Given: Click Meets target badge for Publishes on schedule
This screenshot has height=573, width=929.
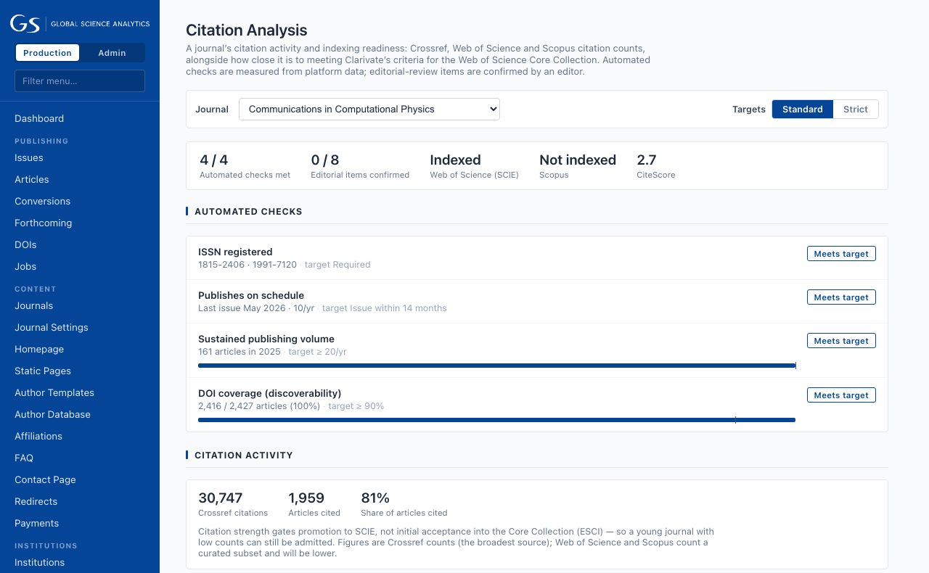Looking at the screenshot, I should coord(841,297).
